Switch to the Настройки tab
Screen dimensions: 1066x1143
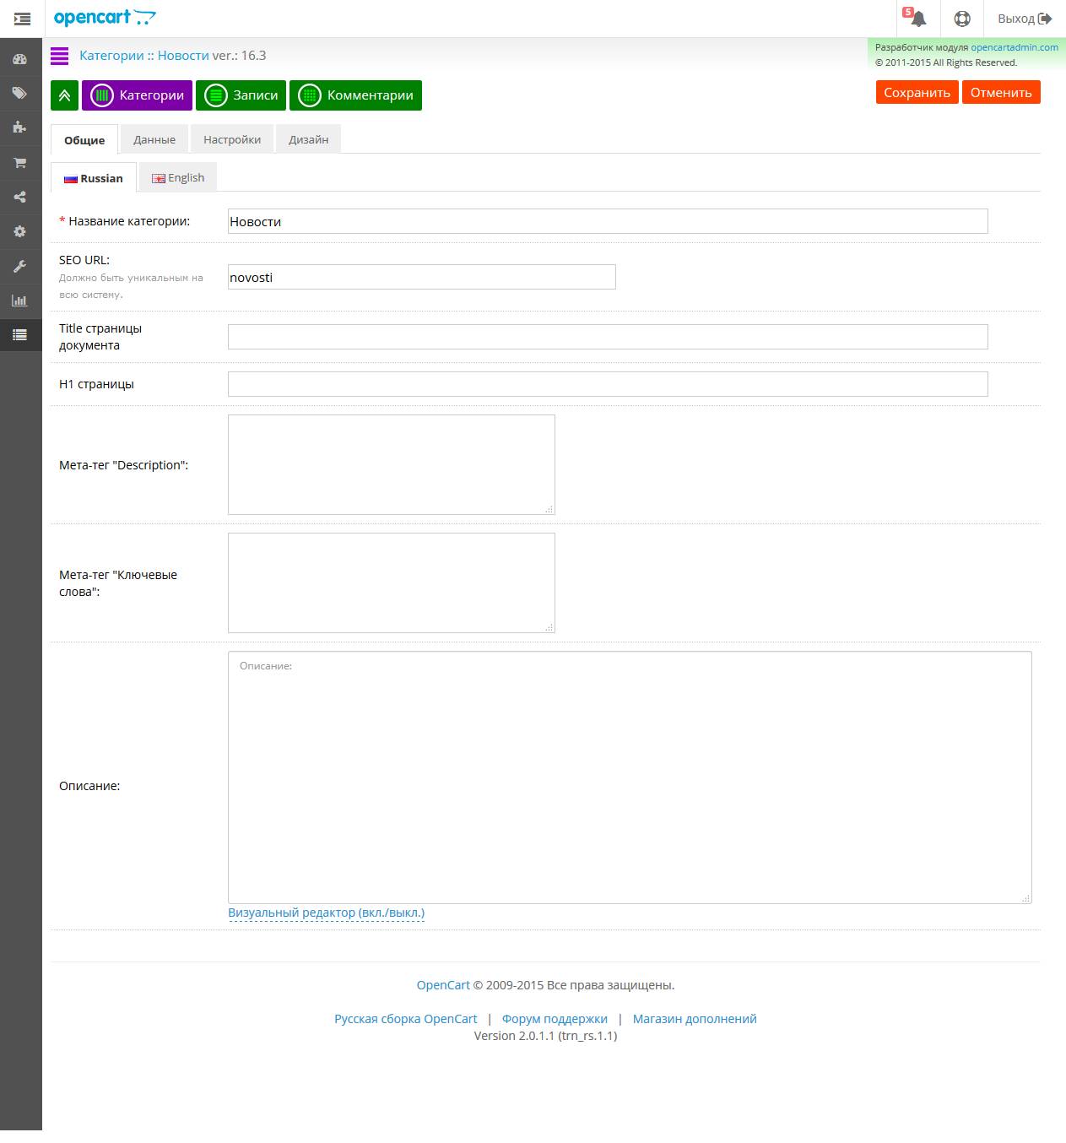pyautogui.click(x=232, y=139)
